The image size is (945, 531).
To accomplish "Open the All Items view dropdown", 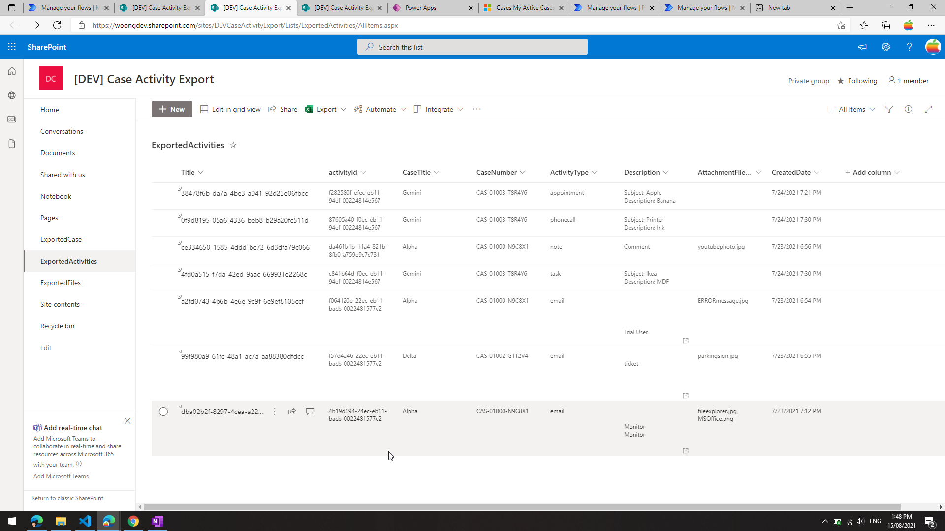I will [851, 109].
